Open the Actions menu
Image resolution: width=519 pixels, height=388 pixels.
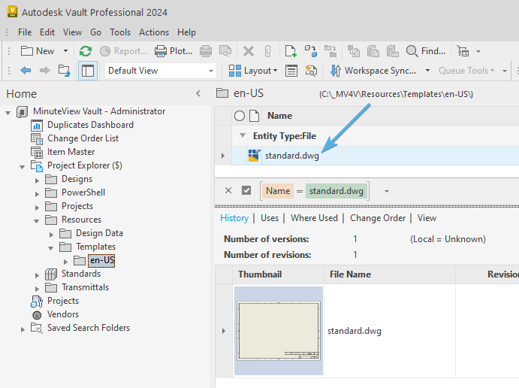(154, 32)
